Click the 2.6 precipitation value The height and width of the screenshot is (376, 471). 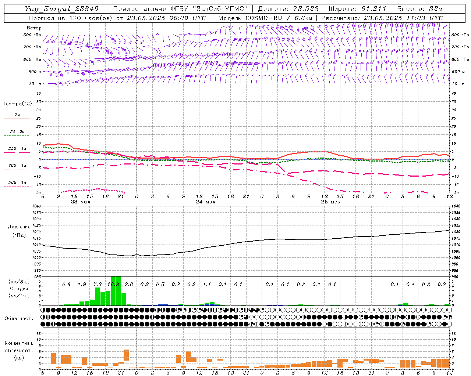[x=129, y=285]
